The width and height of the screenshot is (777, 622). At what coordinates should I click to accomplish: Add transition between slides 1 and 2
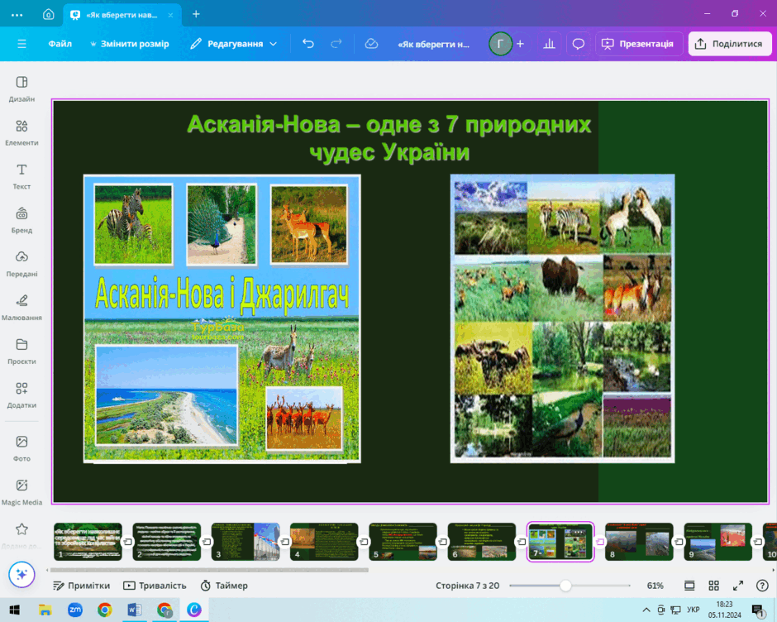coord(127,542)
